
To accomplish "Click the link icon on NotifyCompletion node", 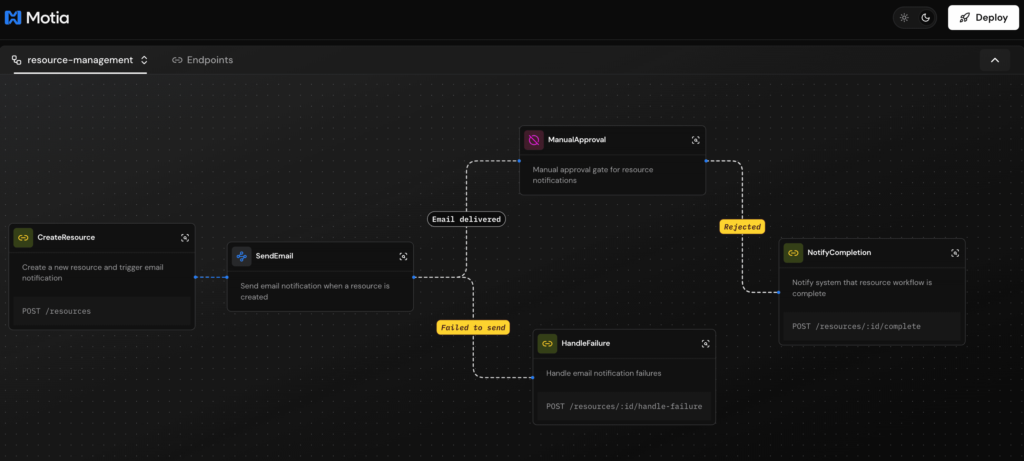I will pyautogui.click(x=794, y=253).
